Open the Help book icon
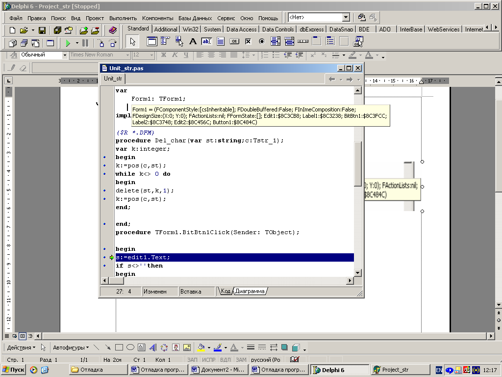Screen dimensions: 502x377 click(x=113, y=30)
